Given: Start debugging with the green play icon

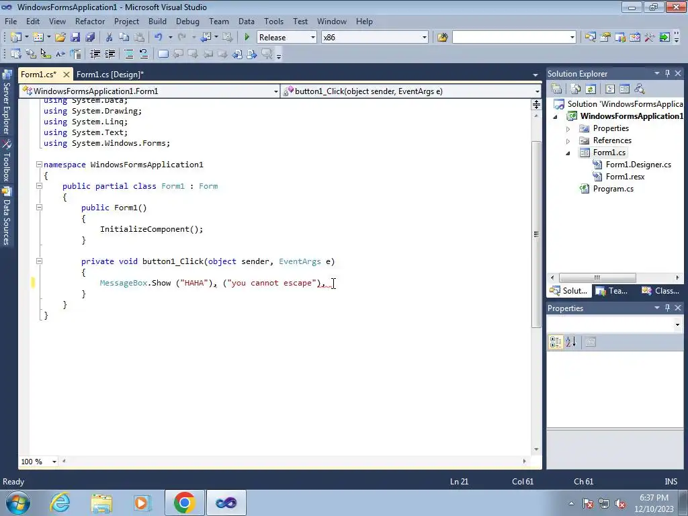Looking at the screenshot, I should (247, 38).
